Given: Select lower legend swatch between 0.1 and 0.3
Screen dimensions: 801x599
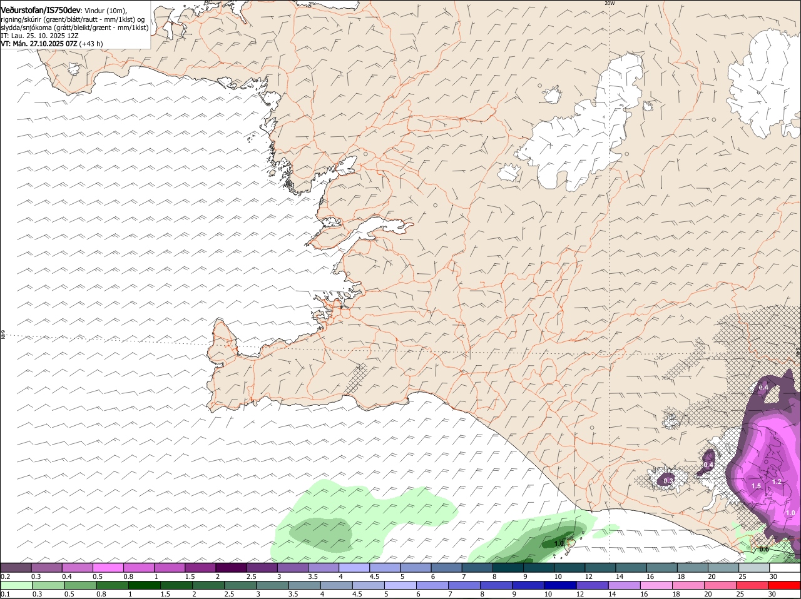Looking at the screenshot, I should (17, 585).
